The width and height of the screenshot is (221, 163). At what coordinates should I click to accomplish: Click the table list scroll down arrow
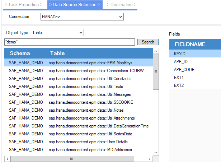tap(156, 153)
